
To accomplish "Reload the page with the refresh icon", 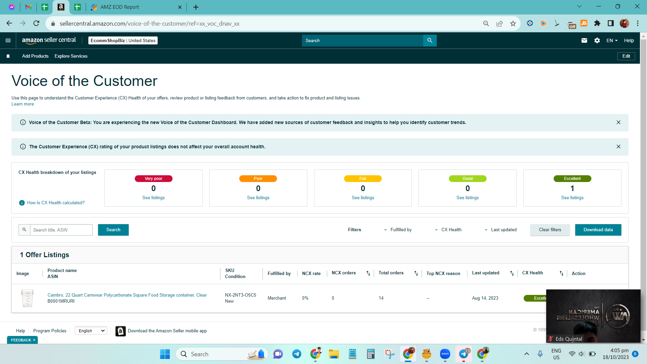I will click(x=36, y=23).
